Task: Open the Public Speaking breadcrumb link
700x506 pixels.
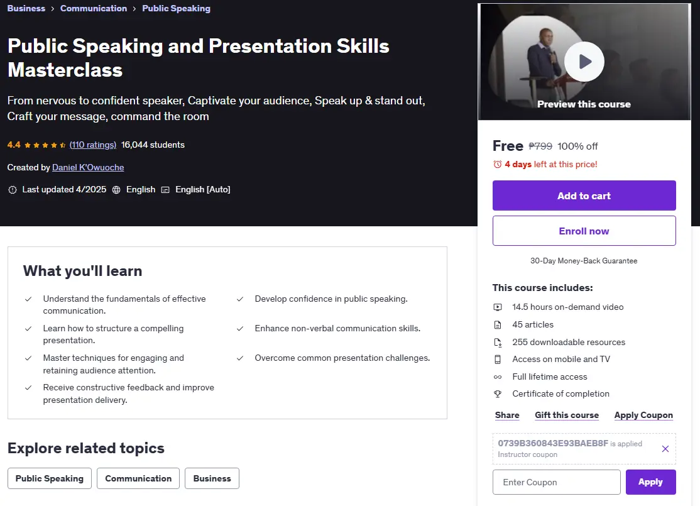Action: [177, 8]
